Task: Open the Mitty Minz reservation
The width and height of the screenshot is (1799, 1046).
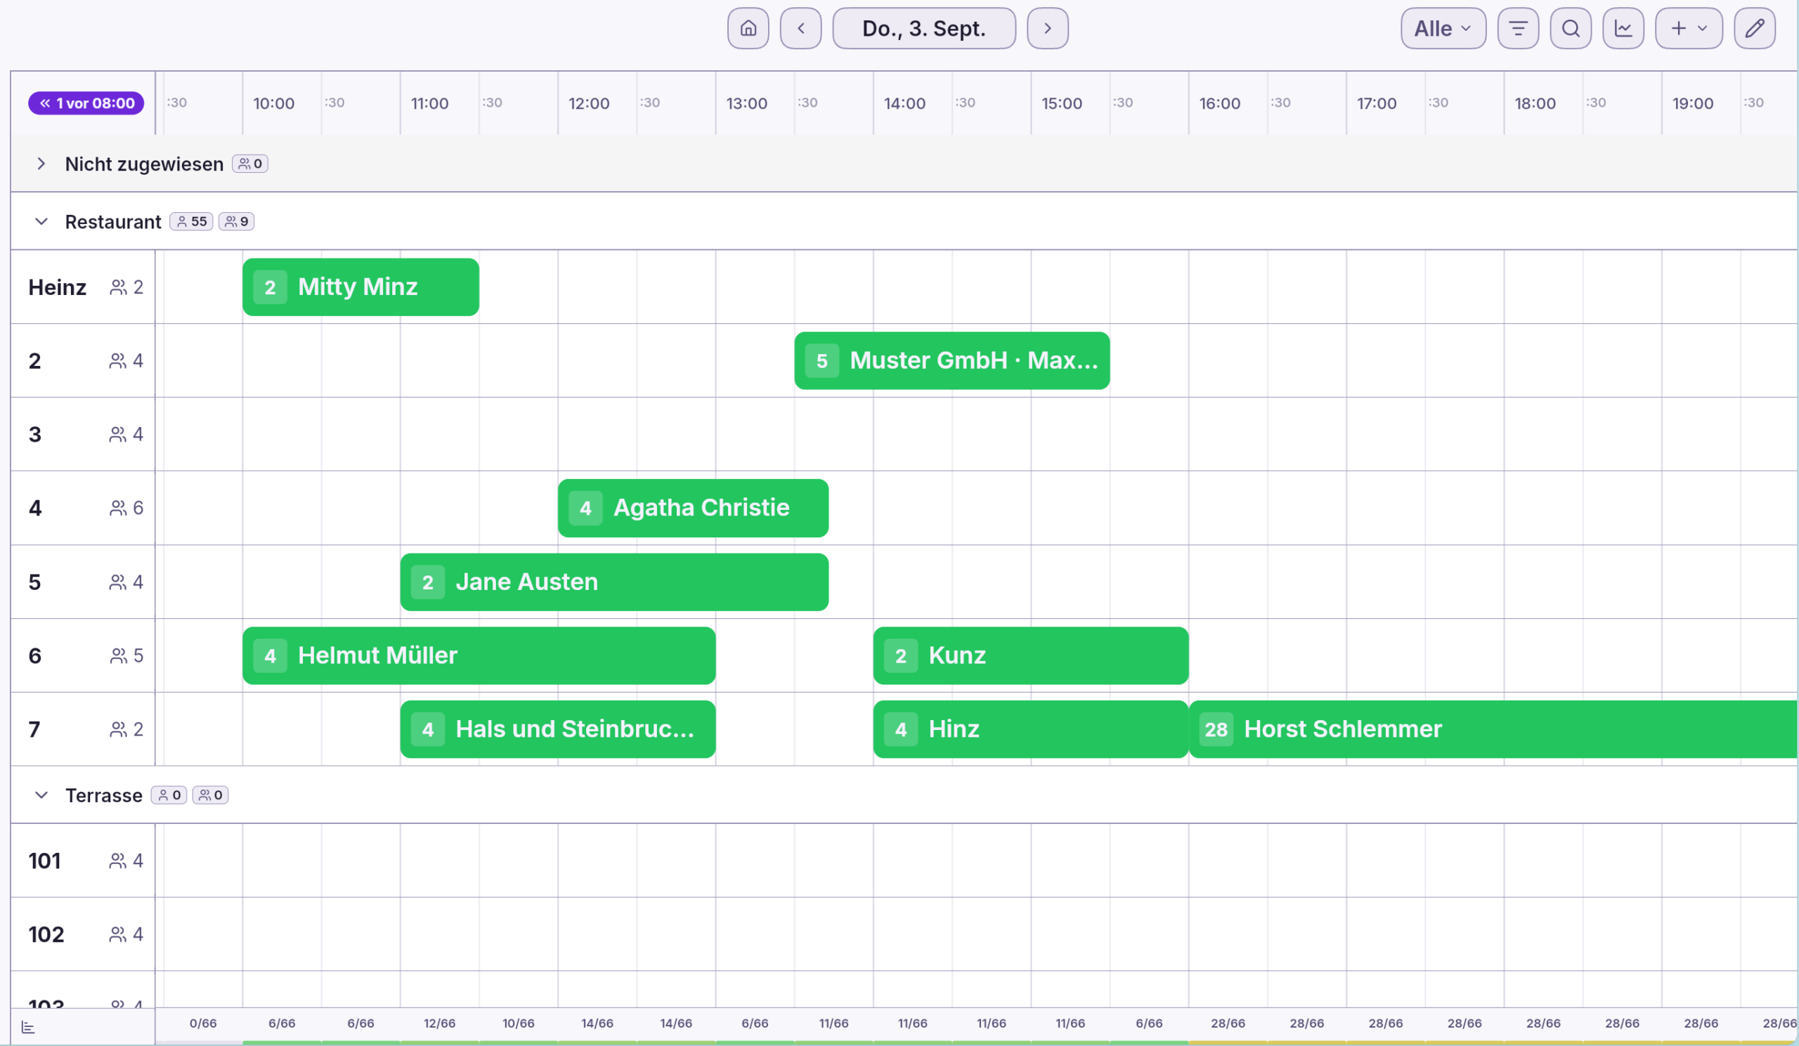Action: click(361, 287)
